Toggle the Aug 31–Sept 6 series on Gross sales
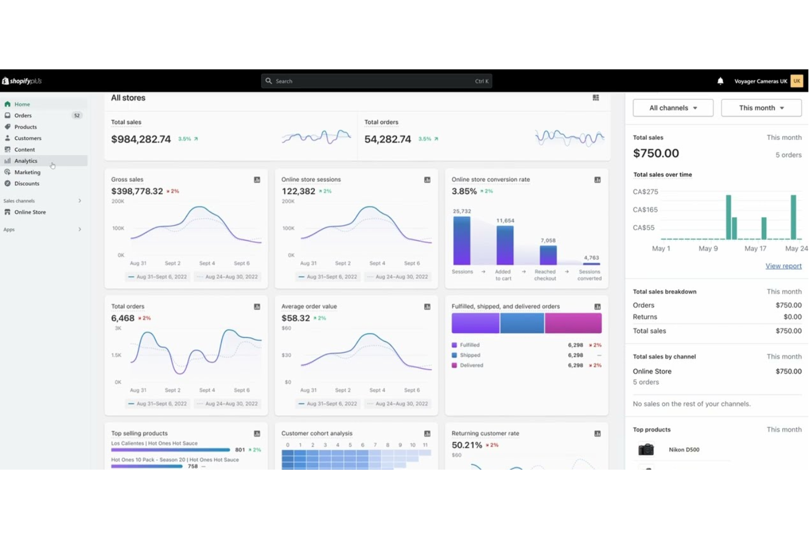 point(157,277)
